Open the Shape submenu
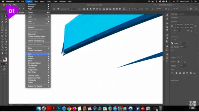Viewport: 199px width, 112px height. tap(38, 56)
